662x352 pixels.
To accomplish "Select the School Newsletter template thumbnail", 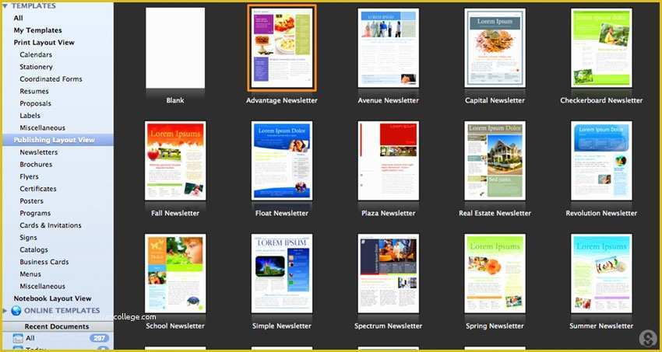I will tap(175, 274).
